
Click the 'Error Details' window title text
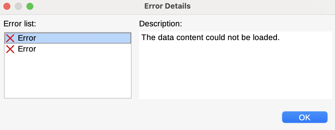tap(167, 6)
